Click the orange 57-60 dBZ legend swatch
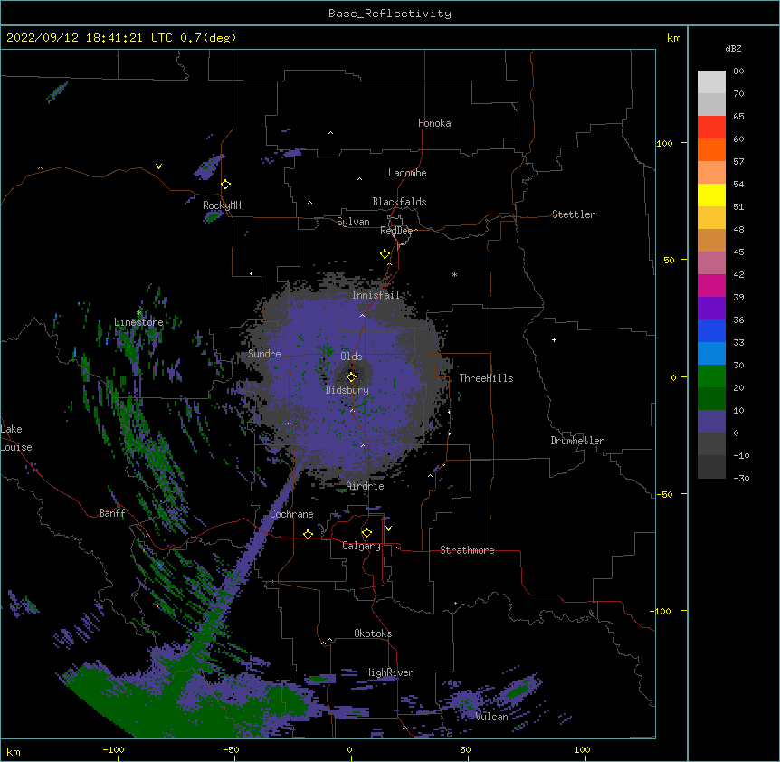This screenshot has width=780, height=762. coord(711,149)
